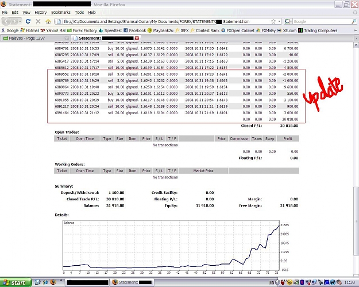Reload the page with the refresh icon
Viewport: 359px width, 287px height.
click(x=28, y=21)
